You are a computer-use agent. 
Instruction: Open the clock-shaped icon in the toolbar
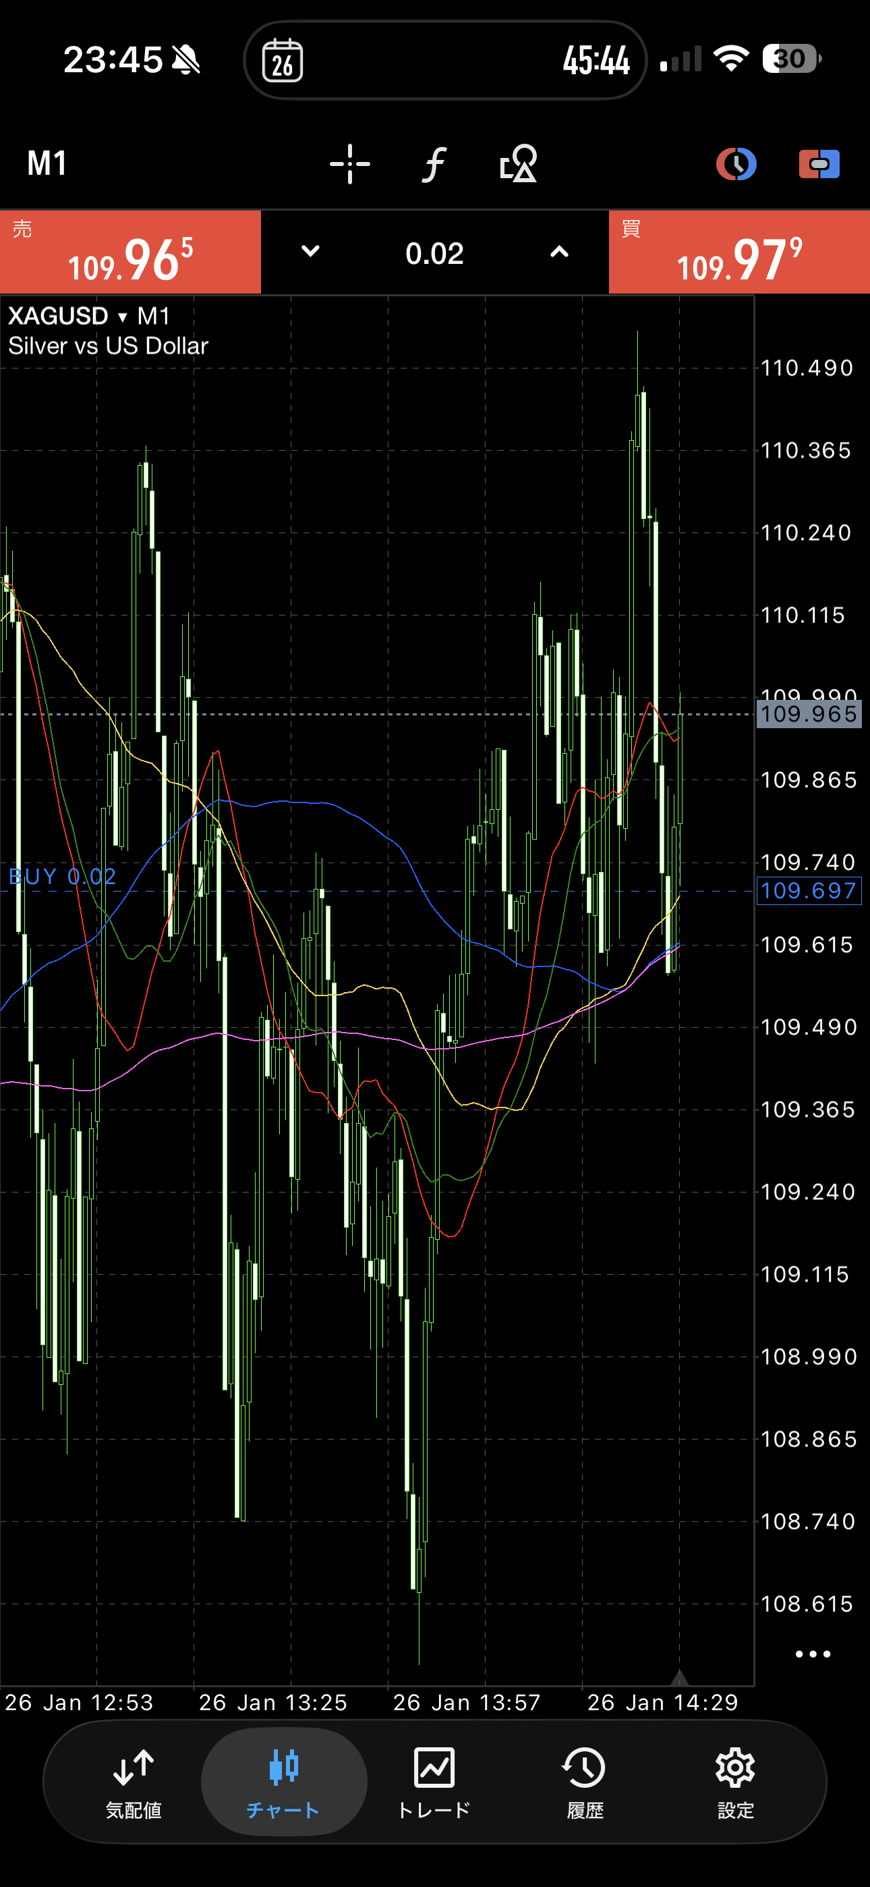coord(735,163)
